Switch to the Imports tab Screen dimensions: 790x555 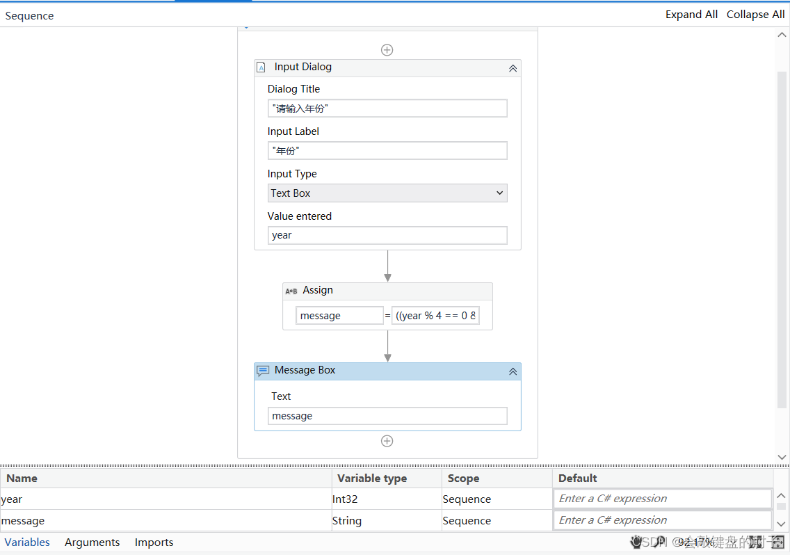tap(154, 542)
